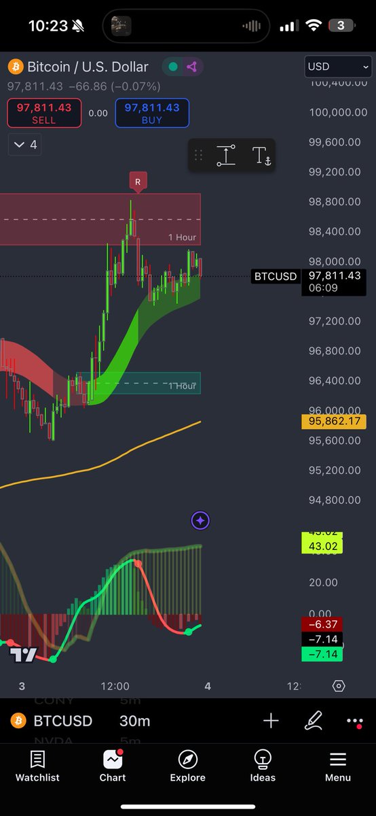Expand the collapsed indicators legend showing 4
Screen dimensions: 376x816
(25, 145)
